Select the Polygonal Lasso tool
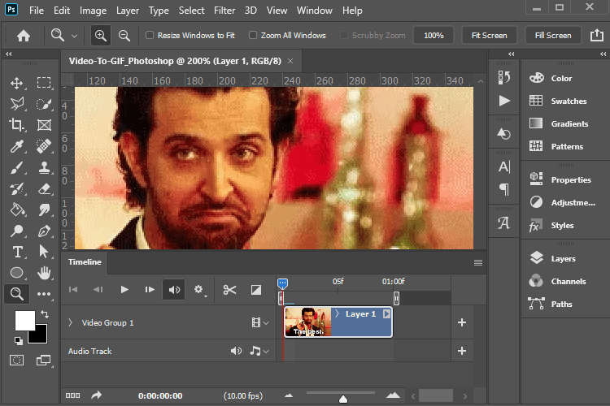The height and width of the screenshot is (406, 610). (17, 104)
